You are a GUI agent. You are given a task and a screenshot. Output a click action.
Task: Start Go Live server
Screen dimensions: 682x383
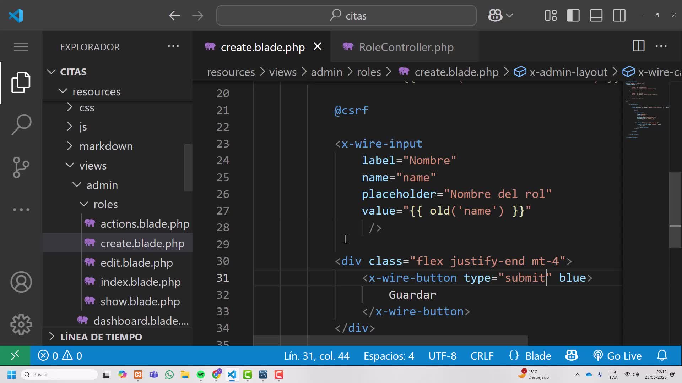pos(617,356)
